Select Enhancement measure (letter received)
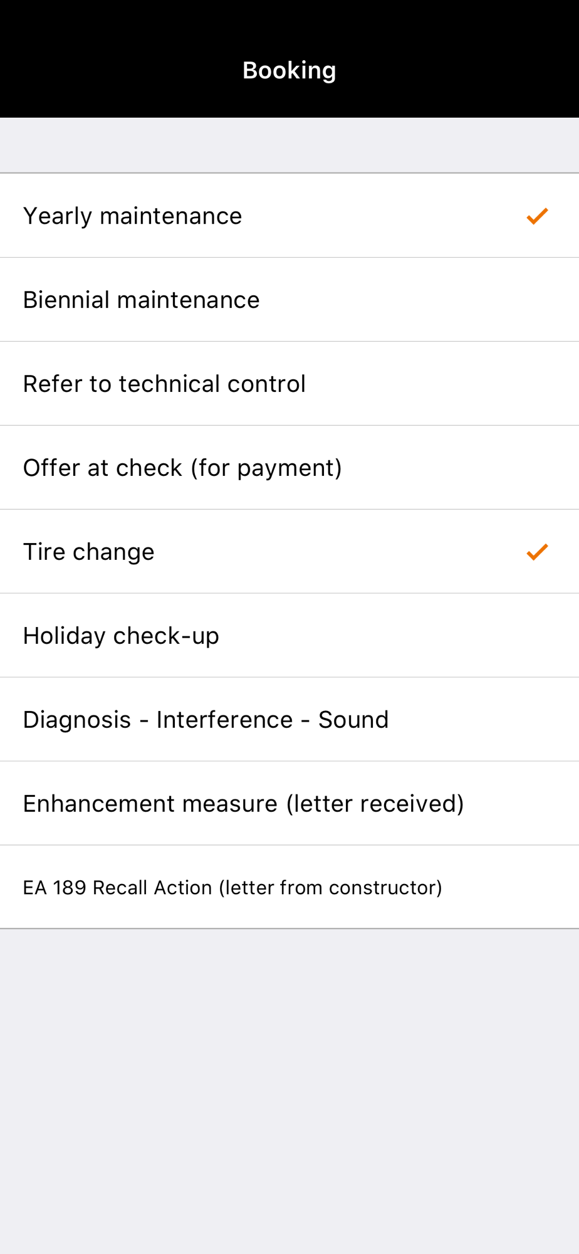 [289, 804]
